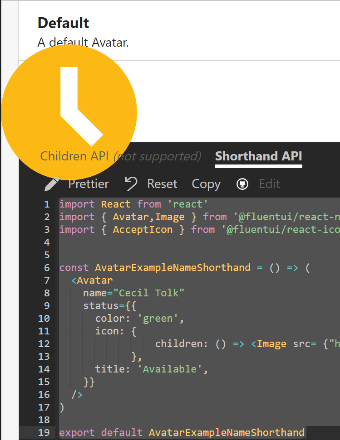Place cursor on line 1 import React
The image size is (340, 440).
(133, 204)
